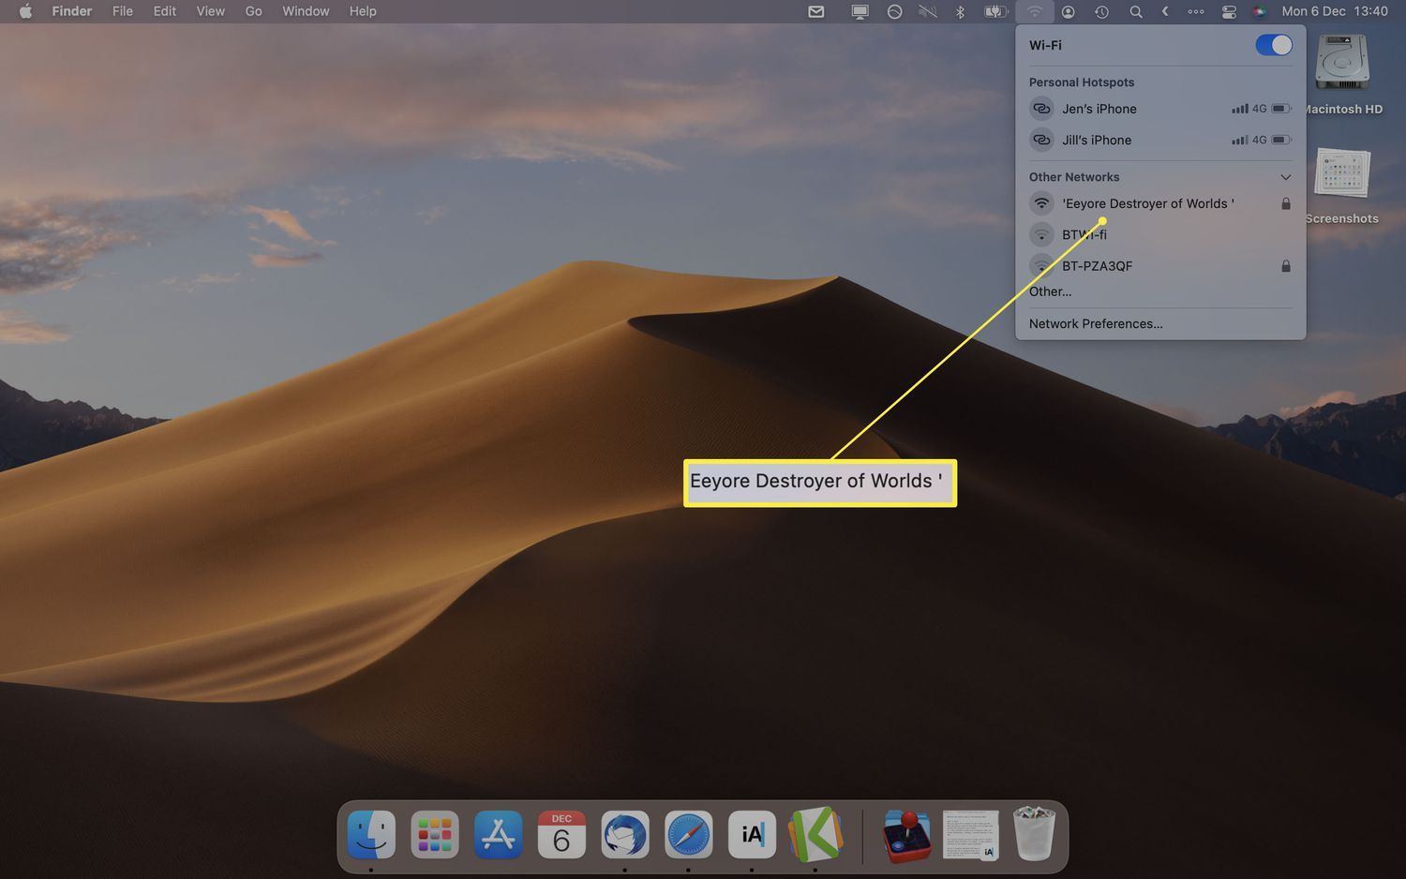The width and height of the screenshot is (1406, 879).
Task: Launch Safari from the Dock
Action: click(x=688, y=834)
